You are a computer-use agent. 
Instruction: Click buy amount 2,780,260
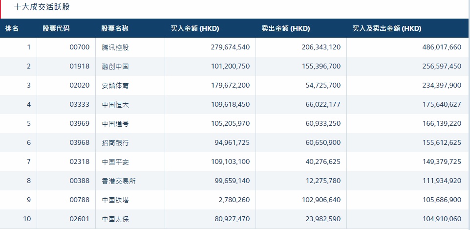tap(234, 200)
